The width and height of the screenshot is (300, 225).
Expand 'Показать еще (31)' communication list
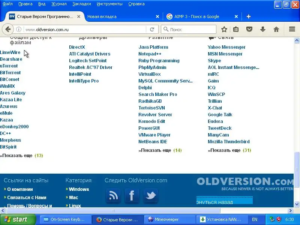229,150
